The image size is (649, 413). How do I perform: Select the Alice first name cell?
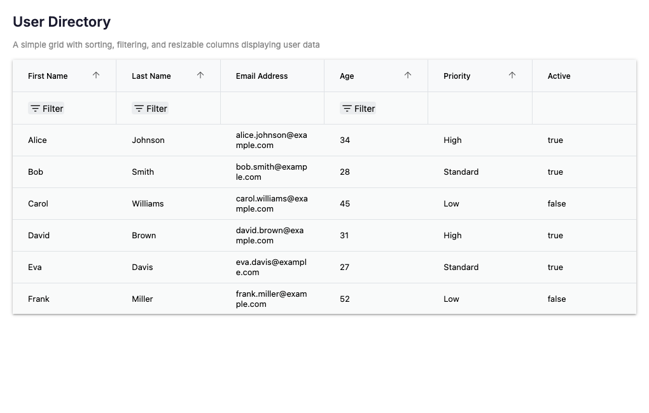pos(38,140)
